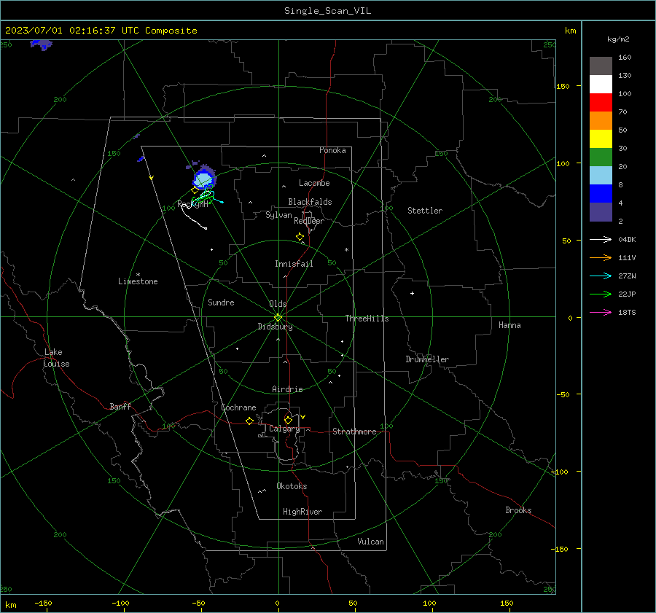656x613 pixels.
Task: Select the Drumheller map label
Action: 427,359
